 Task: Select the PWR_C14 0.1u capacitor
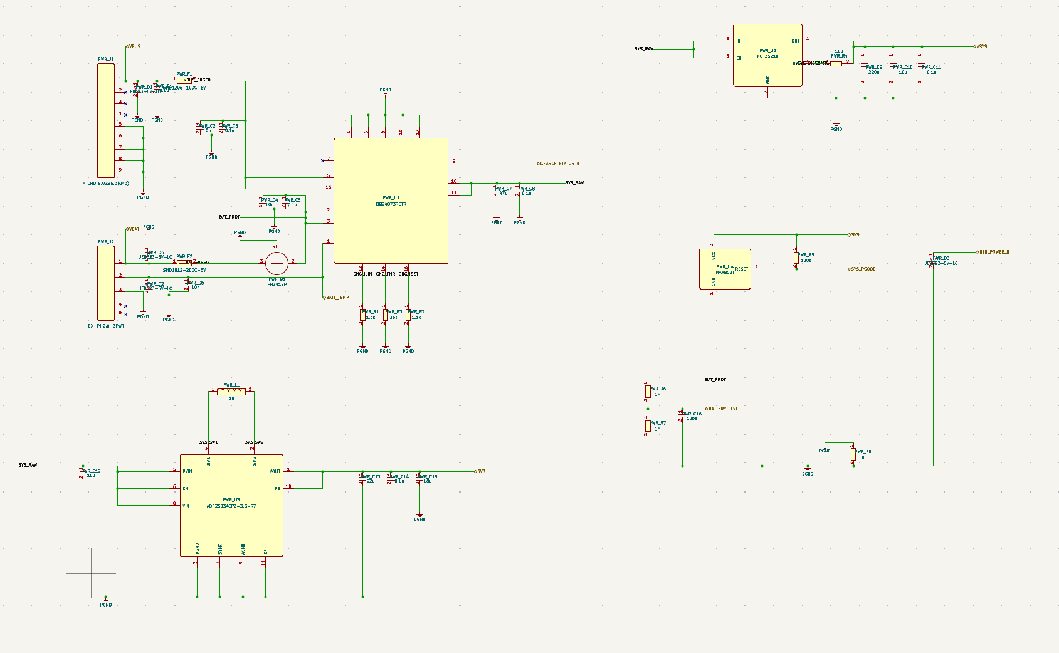point(391,479)
